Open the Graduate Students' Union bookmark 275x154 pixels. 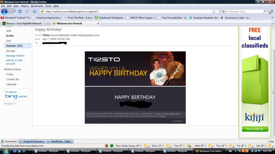204,18
